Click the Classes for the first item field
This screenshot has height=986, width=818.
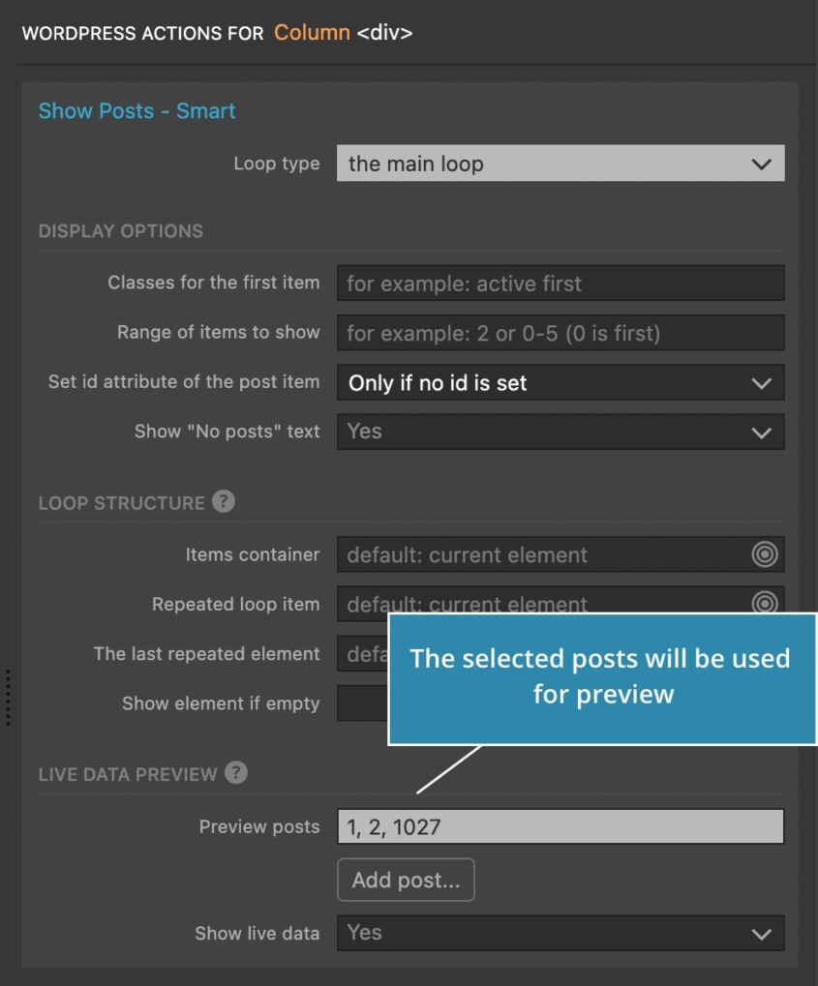pyautogui.click(x=560, y=283)
